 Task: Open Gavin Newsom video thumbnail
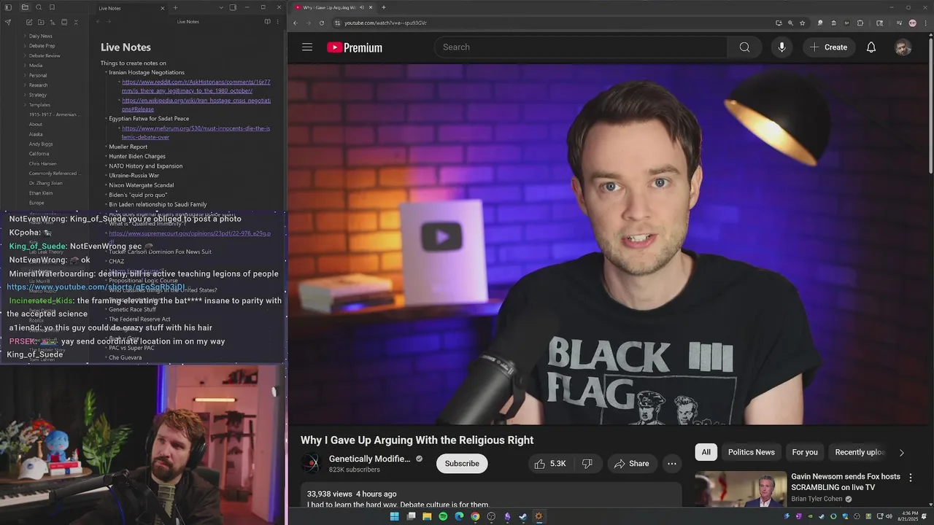tap(741, 489)
